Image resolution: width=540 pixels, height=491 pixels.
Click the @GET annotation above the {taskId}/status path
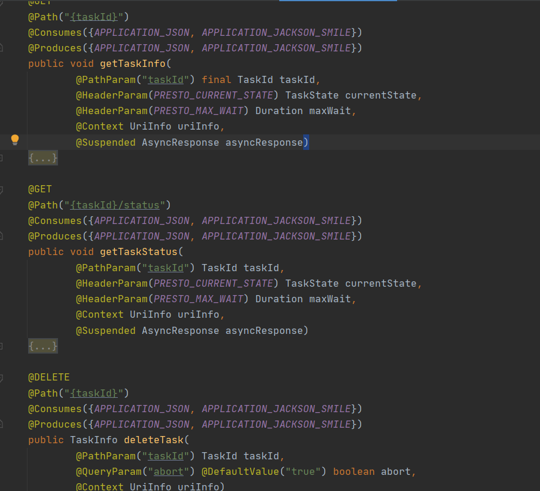(40, 189)
